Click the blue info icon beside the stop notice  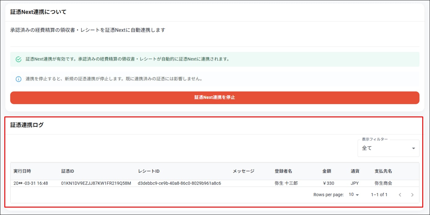(x=19, y=79)
